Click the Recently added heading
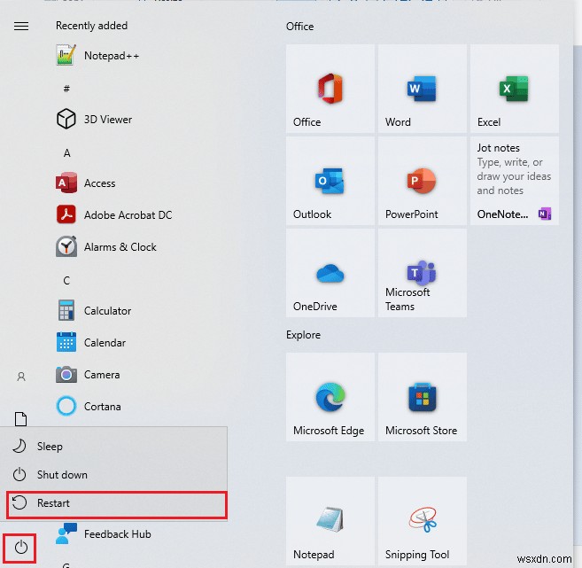This screenshot has height=568, width=582. click(91, 26)
